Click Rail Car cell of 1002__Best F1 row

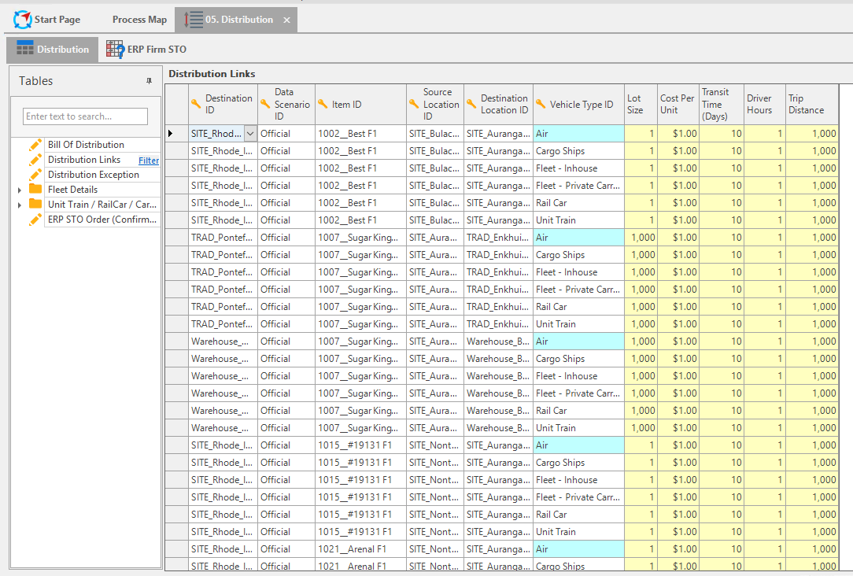[x=579, y=203]
